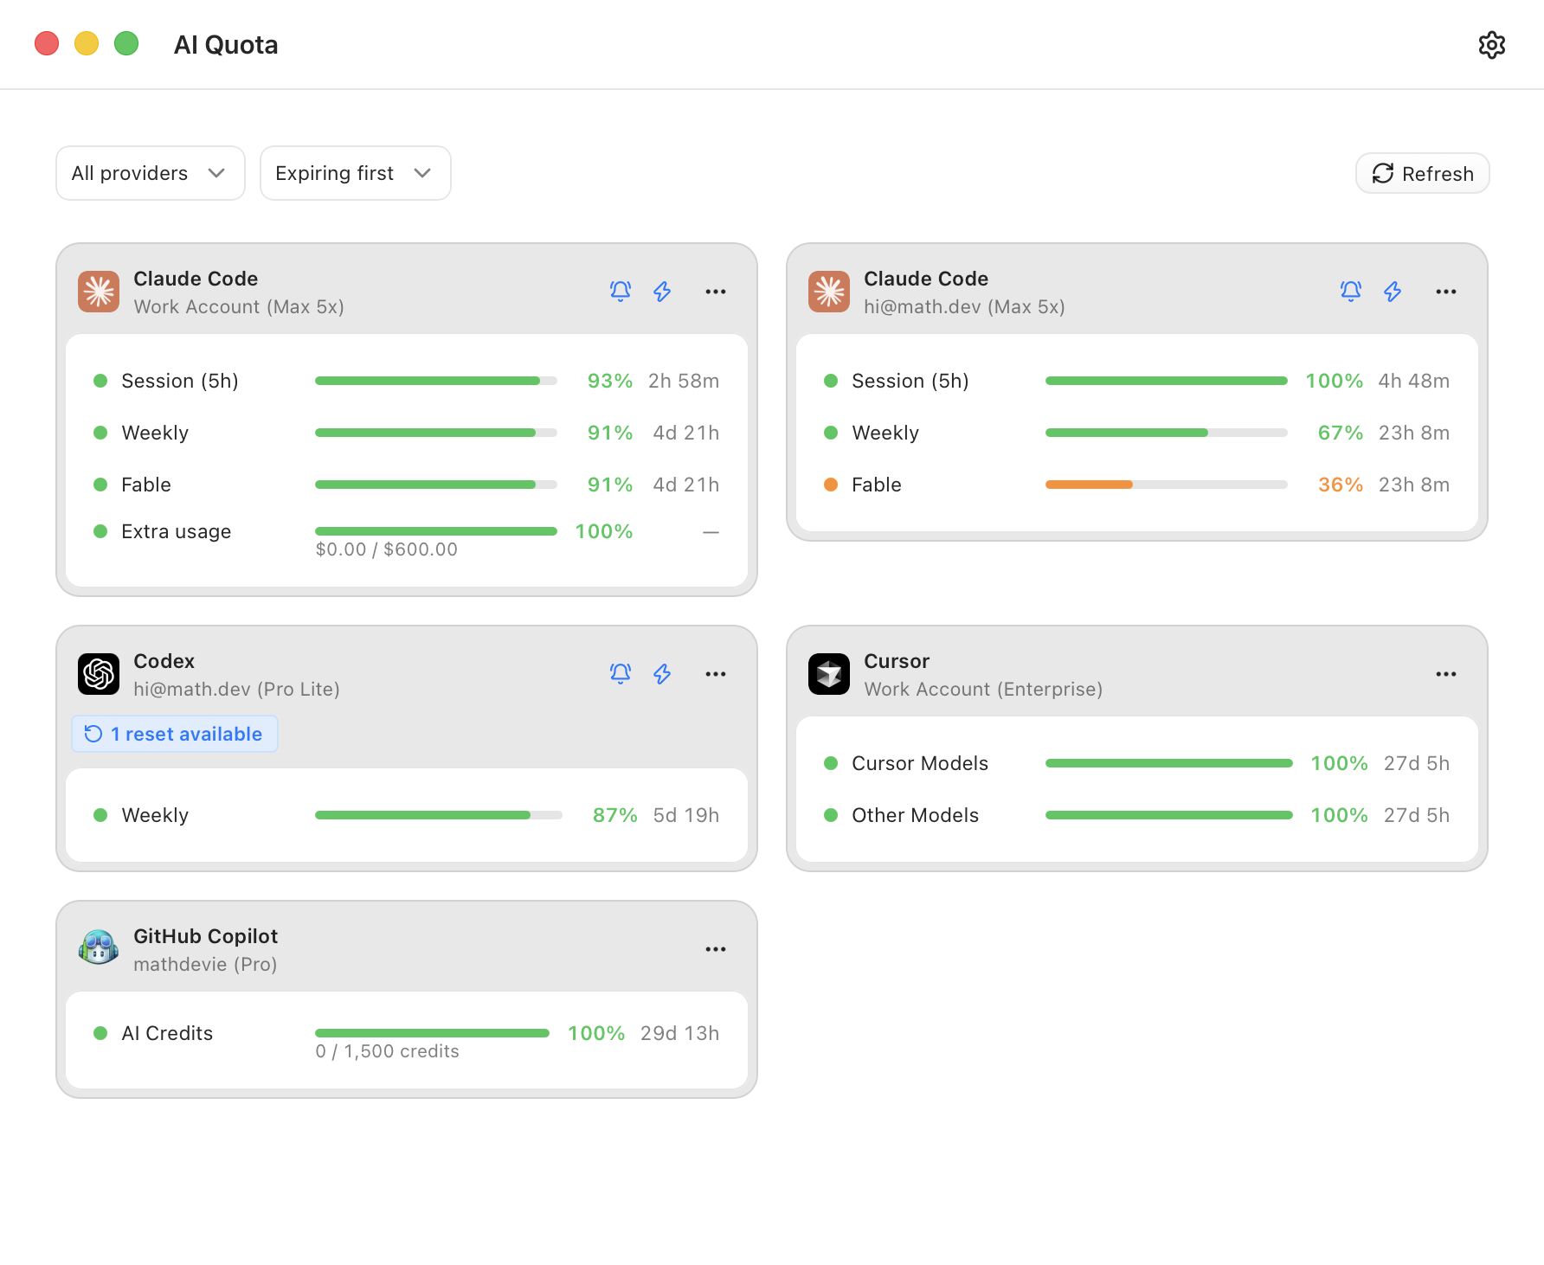
Task: Click the Work Account (Max 5x) subtitle
Action: 239,307
